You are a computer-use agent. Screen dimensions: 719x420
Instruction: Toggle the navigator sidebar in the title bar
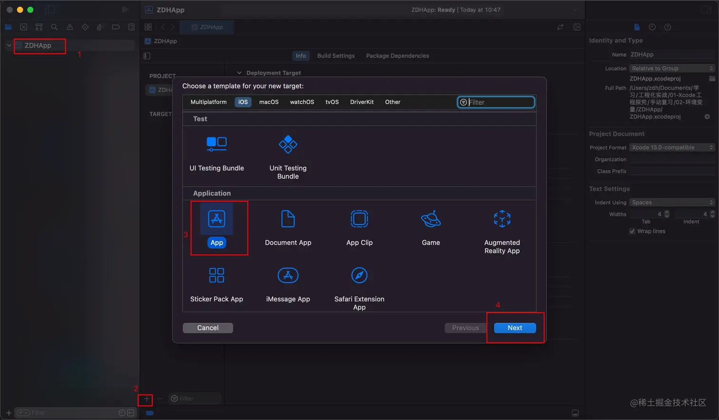[x=49, y=10]
